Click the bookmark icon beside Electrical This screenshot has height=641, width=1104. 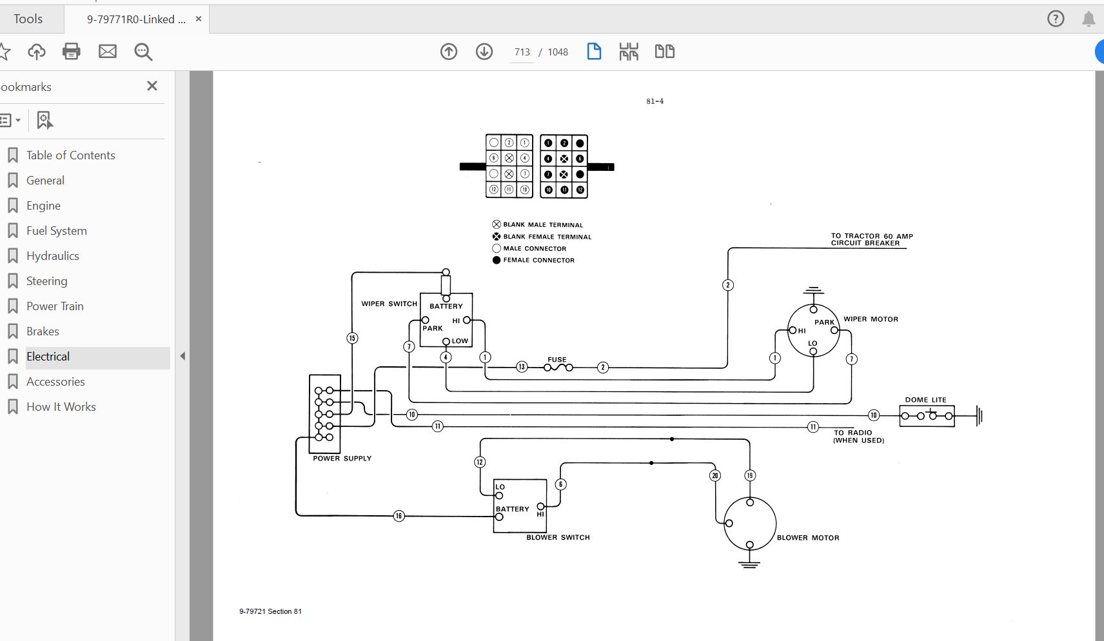[x=12, y=357]
